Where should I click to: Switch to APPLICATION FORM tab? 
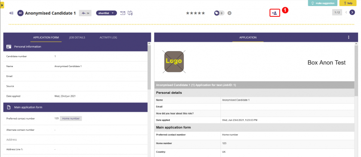tap(46, 37)
